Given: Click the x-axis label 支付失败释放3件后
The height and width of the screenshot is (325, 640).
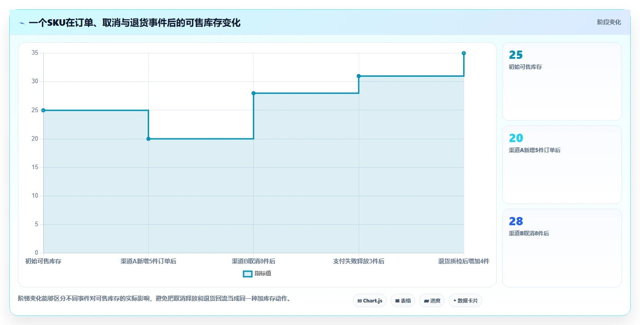Looking at the screenshot, I should click(x=359, y=261).
